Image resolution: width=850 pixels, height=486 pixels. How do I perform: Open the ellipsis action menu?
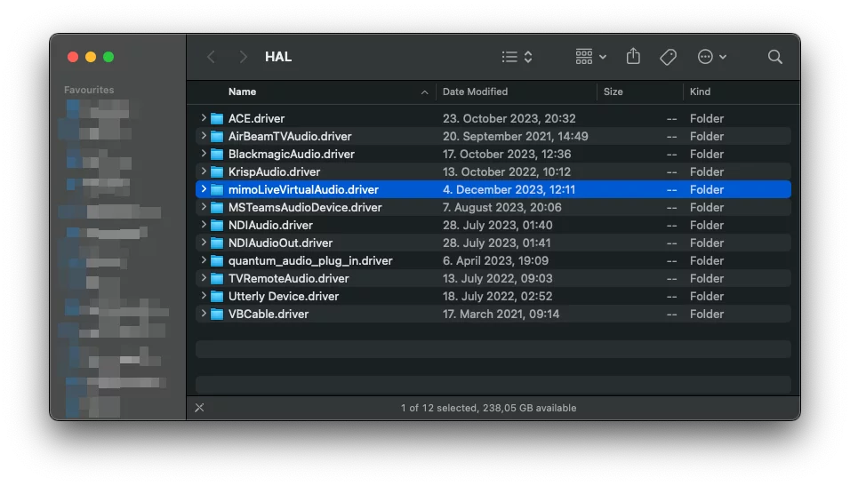click(712, 57)
